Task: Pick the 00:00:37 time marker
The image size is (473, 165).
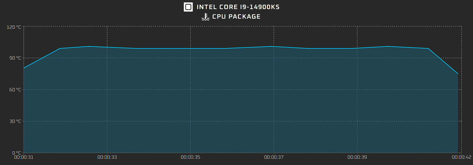Action: (274, 157)
